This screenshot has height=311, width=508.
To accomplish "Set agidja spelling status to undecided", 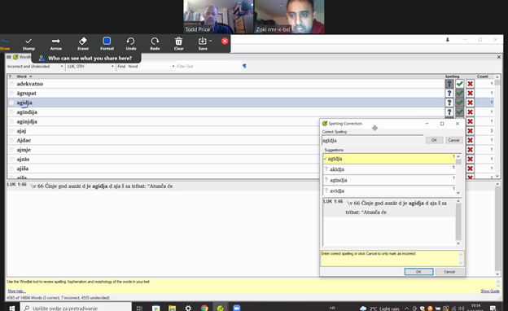I will (449, 103).
